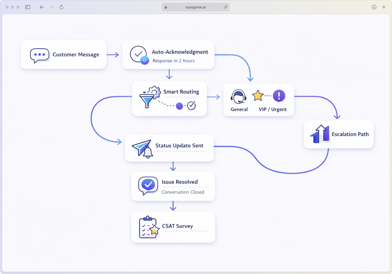Open the downloads panel
Image resolution: width=392 pixels, height=274 pixels.
tap(374, 7)
